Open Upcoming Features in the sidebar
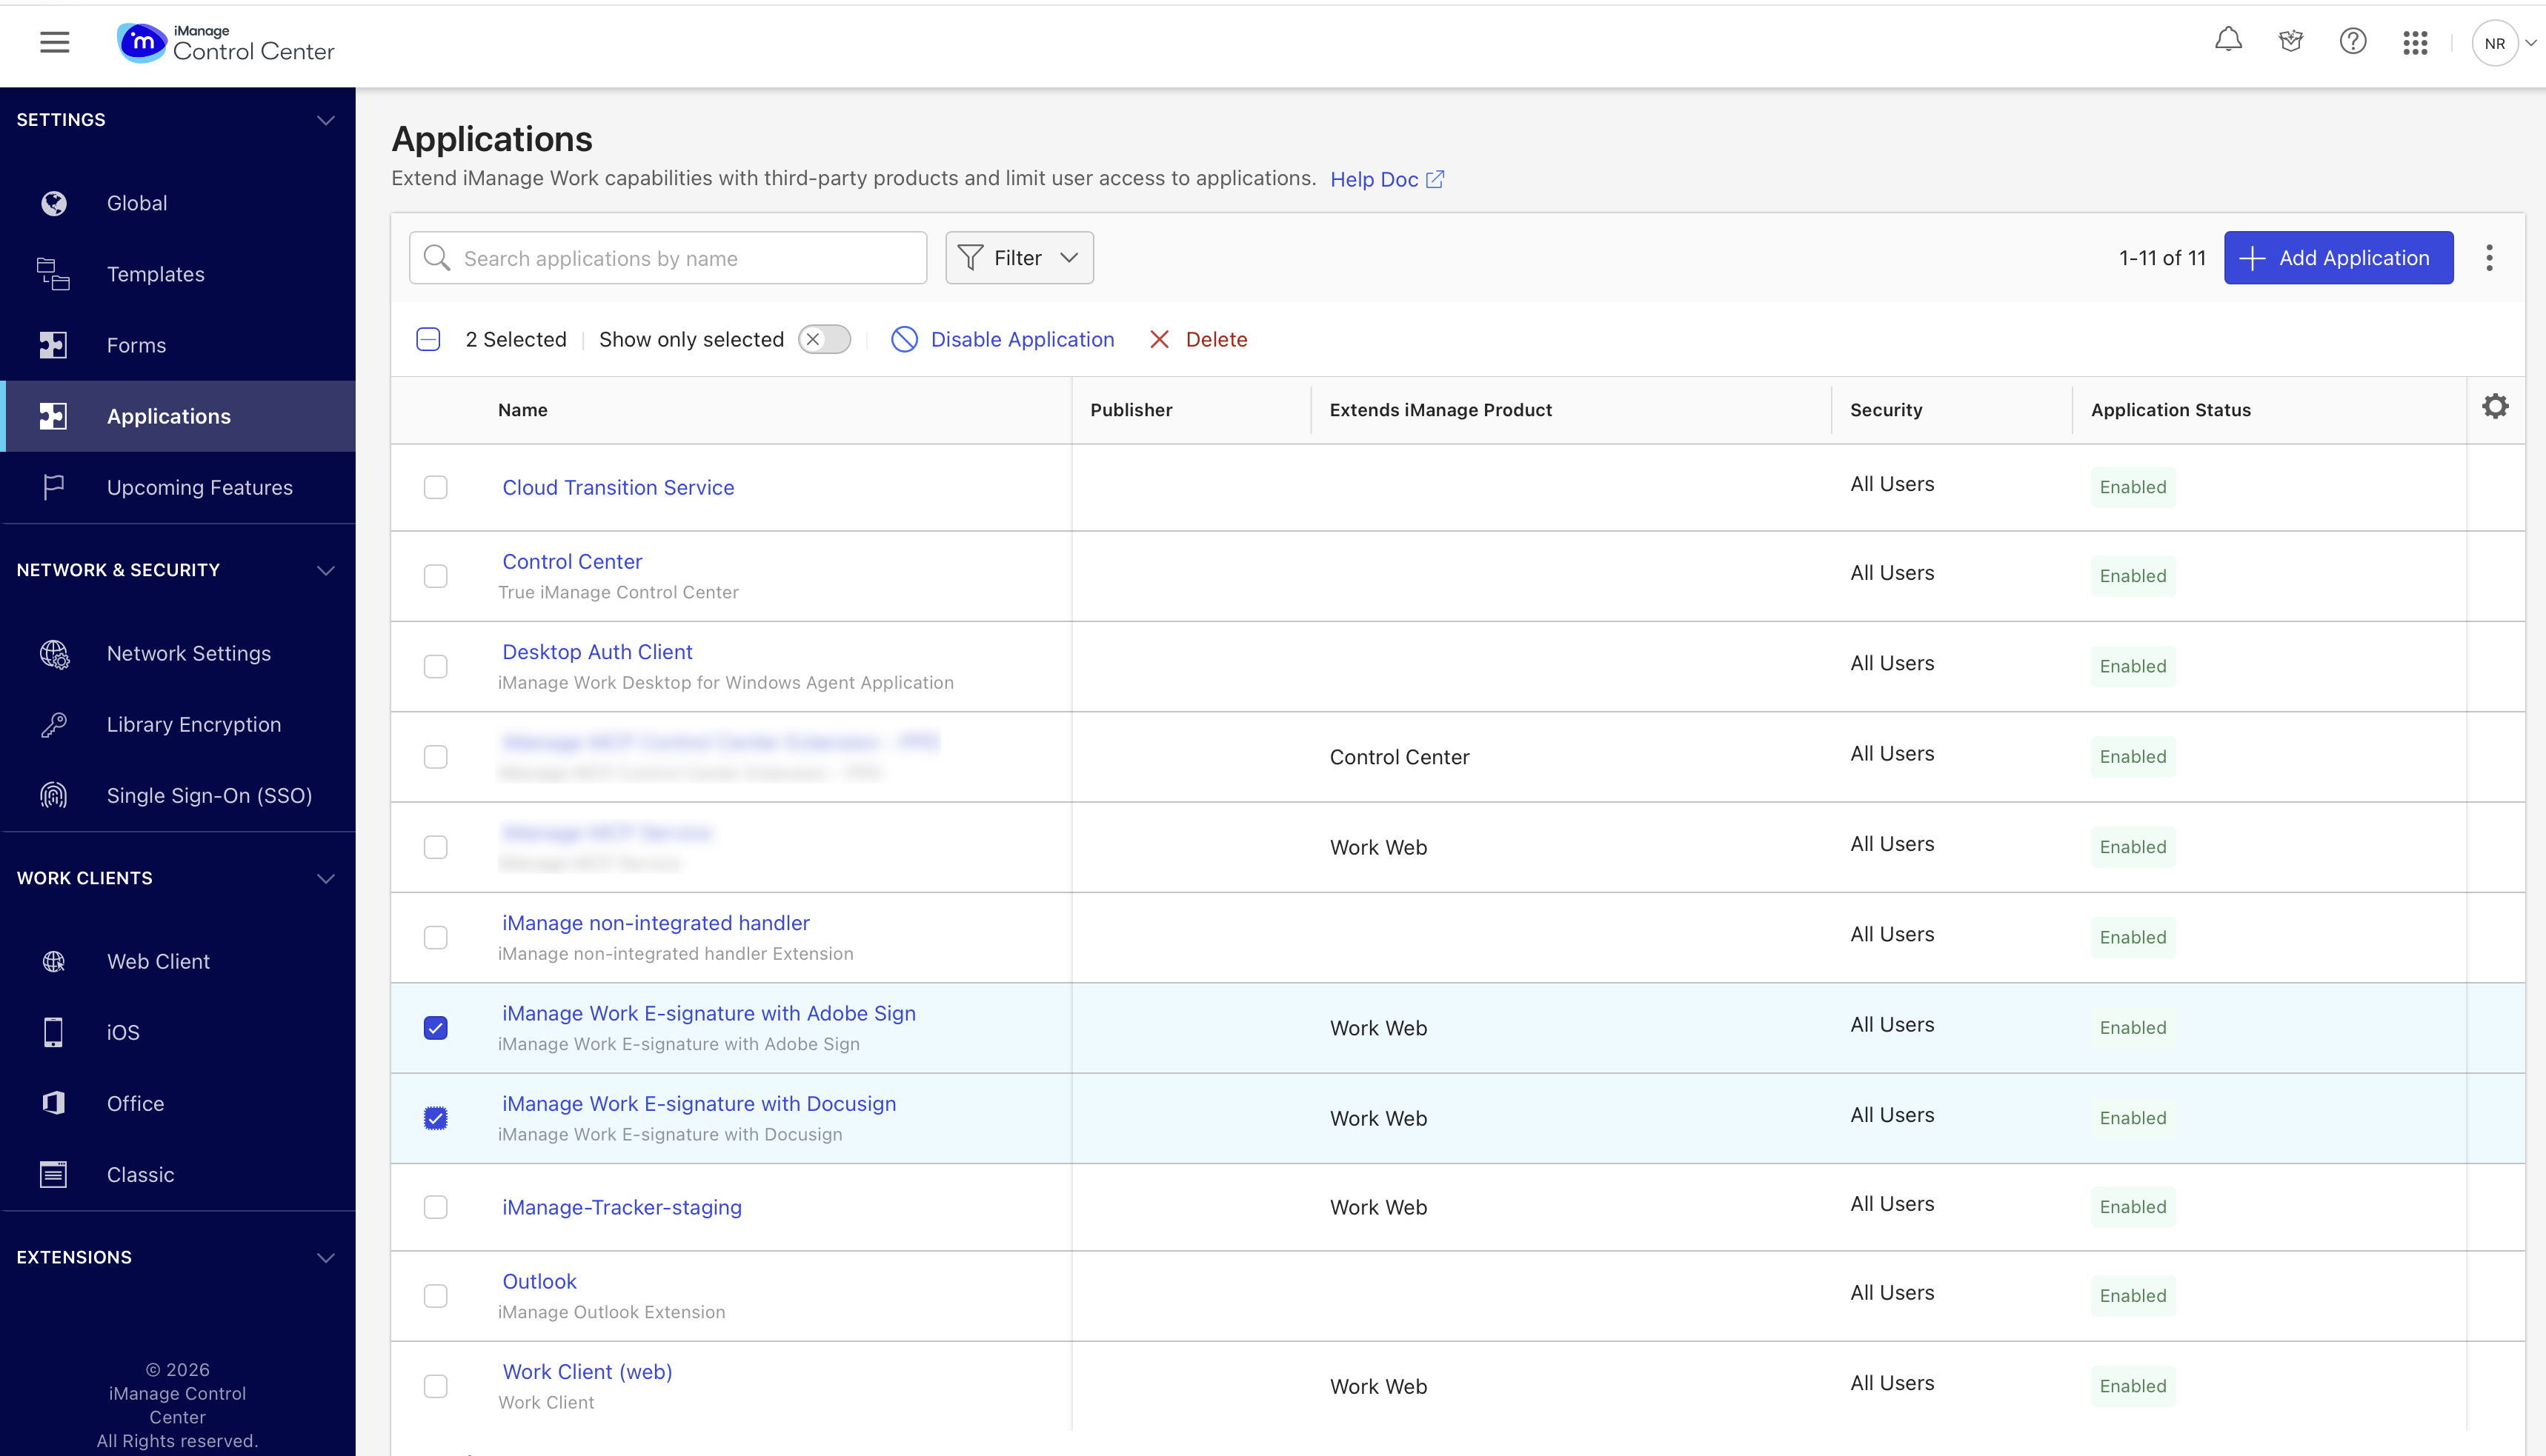Viewport: 2546px width, 1456px height. pyautogui.click(x=178, y=487)
